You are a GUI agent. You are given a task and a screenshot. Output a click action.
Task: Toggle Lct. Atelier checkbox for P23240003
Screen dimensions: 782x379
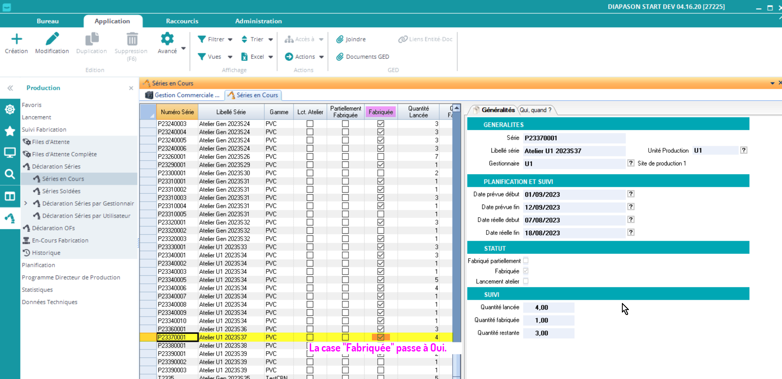(310, 124)
